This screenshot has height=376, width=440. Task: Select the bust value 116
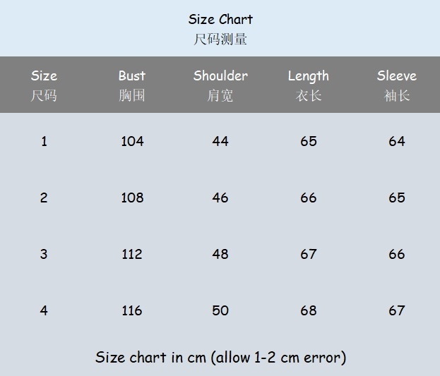coord(132,310)
